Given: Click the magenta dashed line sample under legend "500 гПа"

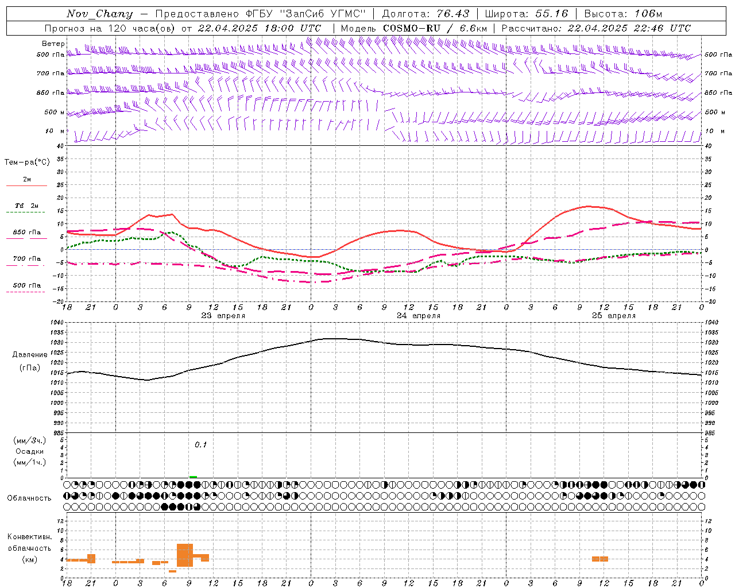Looking at the screenshot, I should pyautogui.click(x=26, y=292).
